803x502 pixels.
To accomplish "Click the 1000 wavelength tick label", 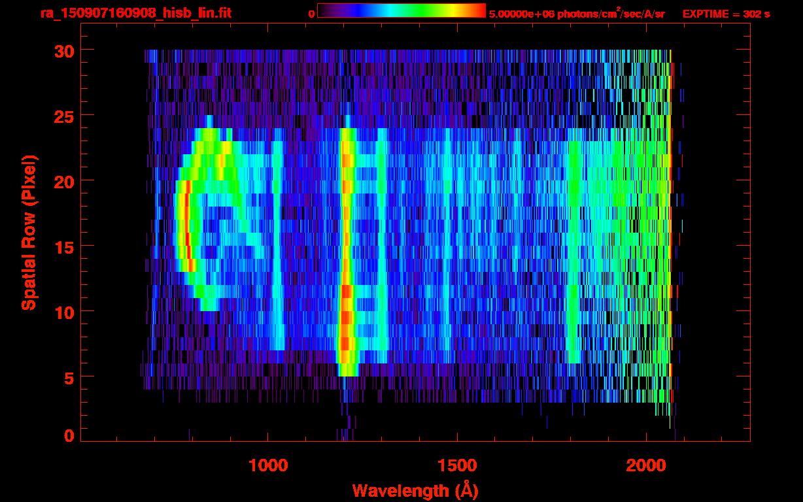I will (268, 465).
